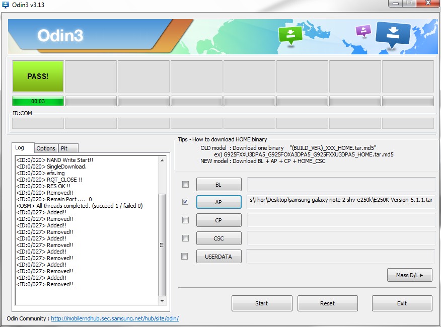The width and height of the screenshot is (441, 327).
Task: Click the Reset button
Action: click(x=328, y=303)
